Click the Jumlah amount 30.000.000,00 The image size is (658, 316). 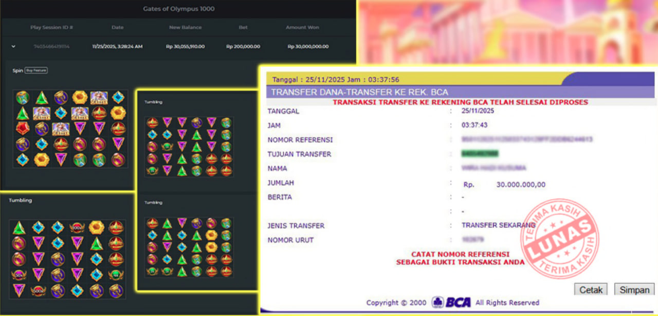(521, 185)
